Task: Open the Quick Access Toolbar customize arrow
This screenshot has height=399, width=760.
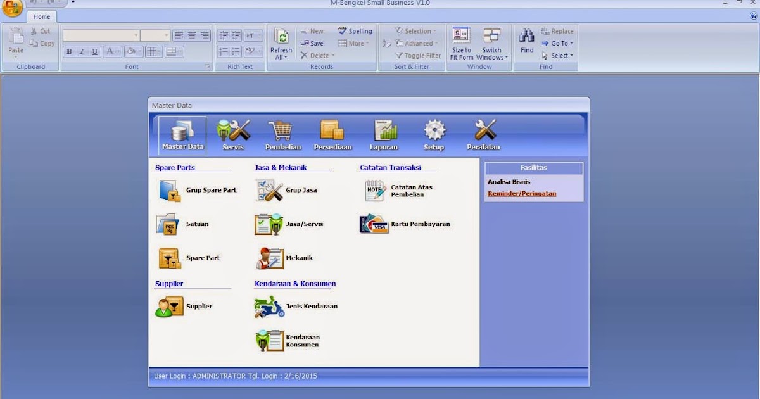Action: [73, 3]
